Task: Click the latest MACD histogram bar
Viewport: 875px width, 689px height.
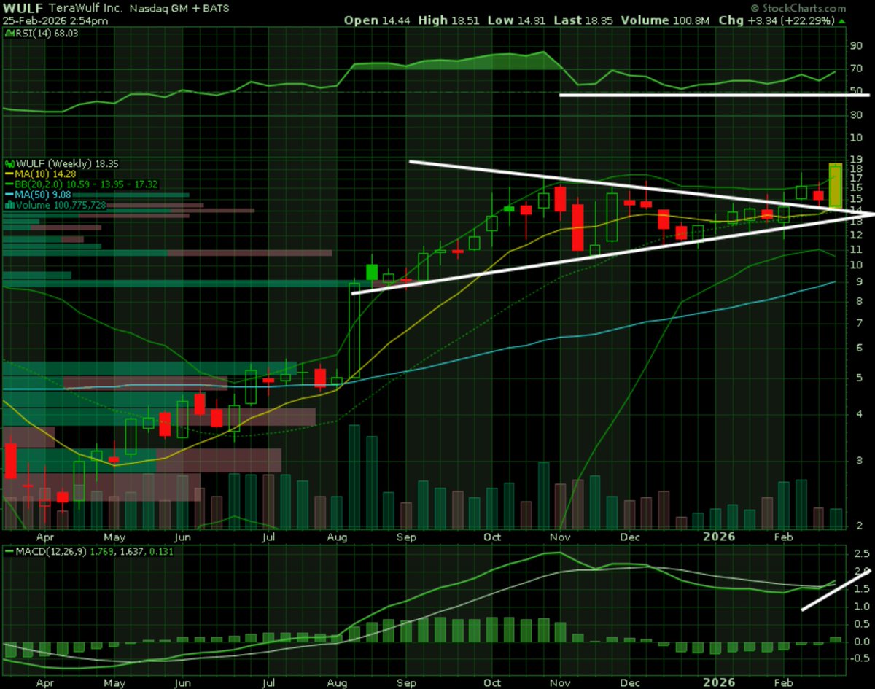Action: click(x=835, y=639)
